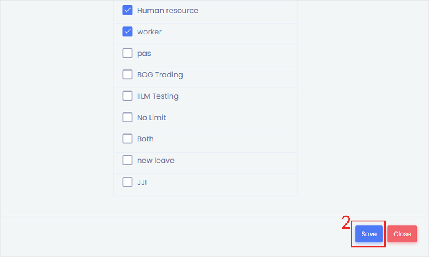Check the JJI checkbox
Image resolution: width=429 pixels, height=257 pixels.
(127, 182)
